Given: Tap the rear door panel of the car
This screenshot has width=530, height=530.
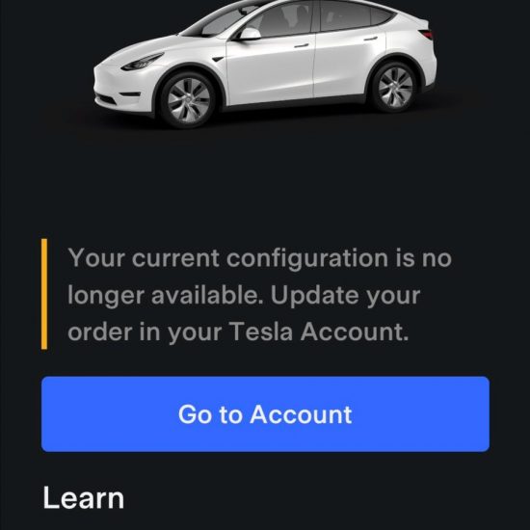Looking at the screenshot, I should pos(348,63).
